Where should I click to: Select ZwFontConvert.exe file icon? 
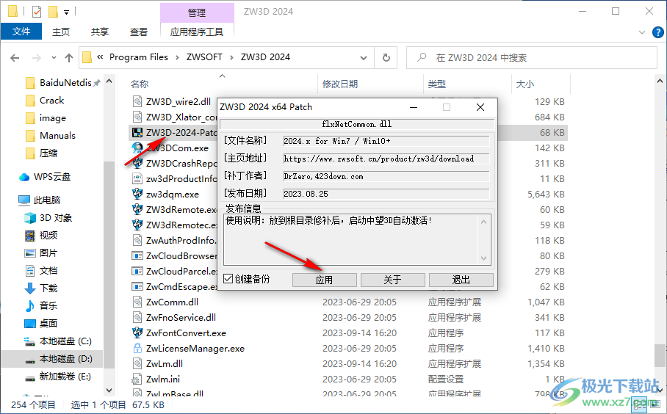click(x=137, y=333)
